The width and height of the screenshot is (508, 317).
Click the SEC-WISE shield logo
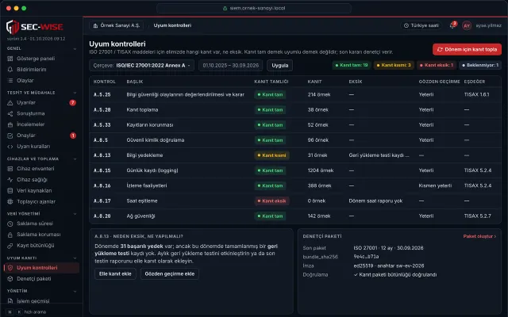click(13, 27)
